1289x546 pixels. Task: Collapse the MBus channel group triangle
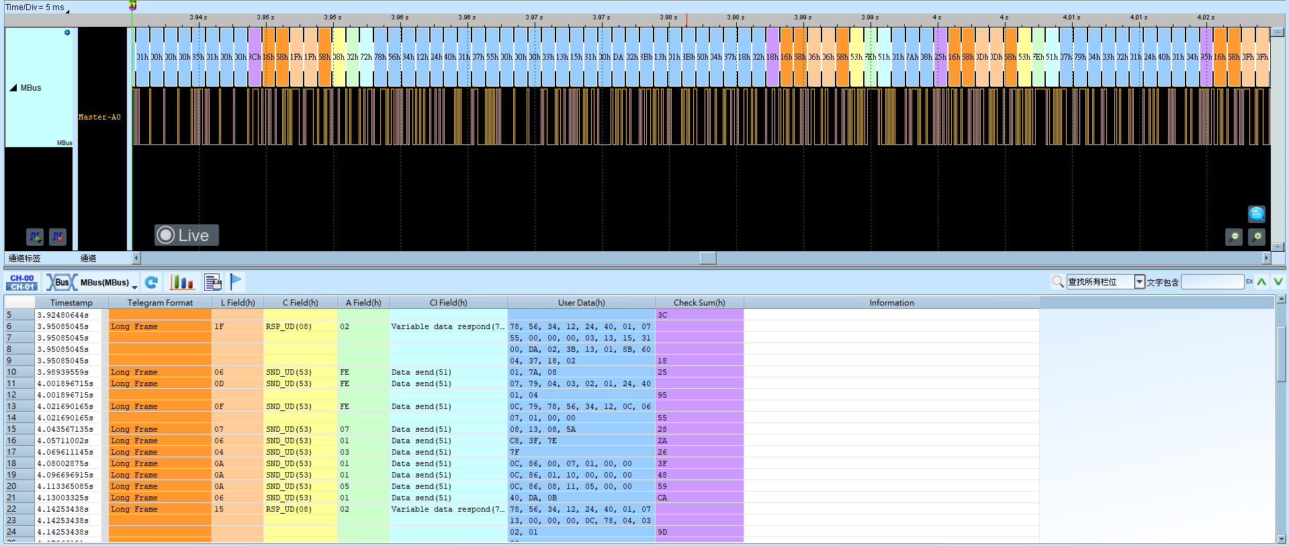(x=13, y=88)
